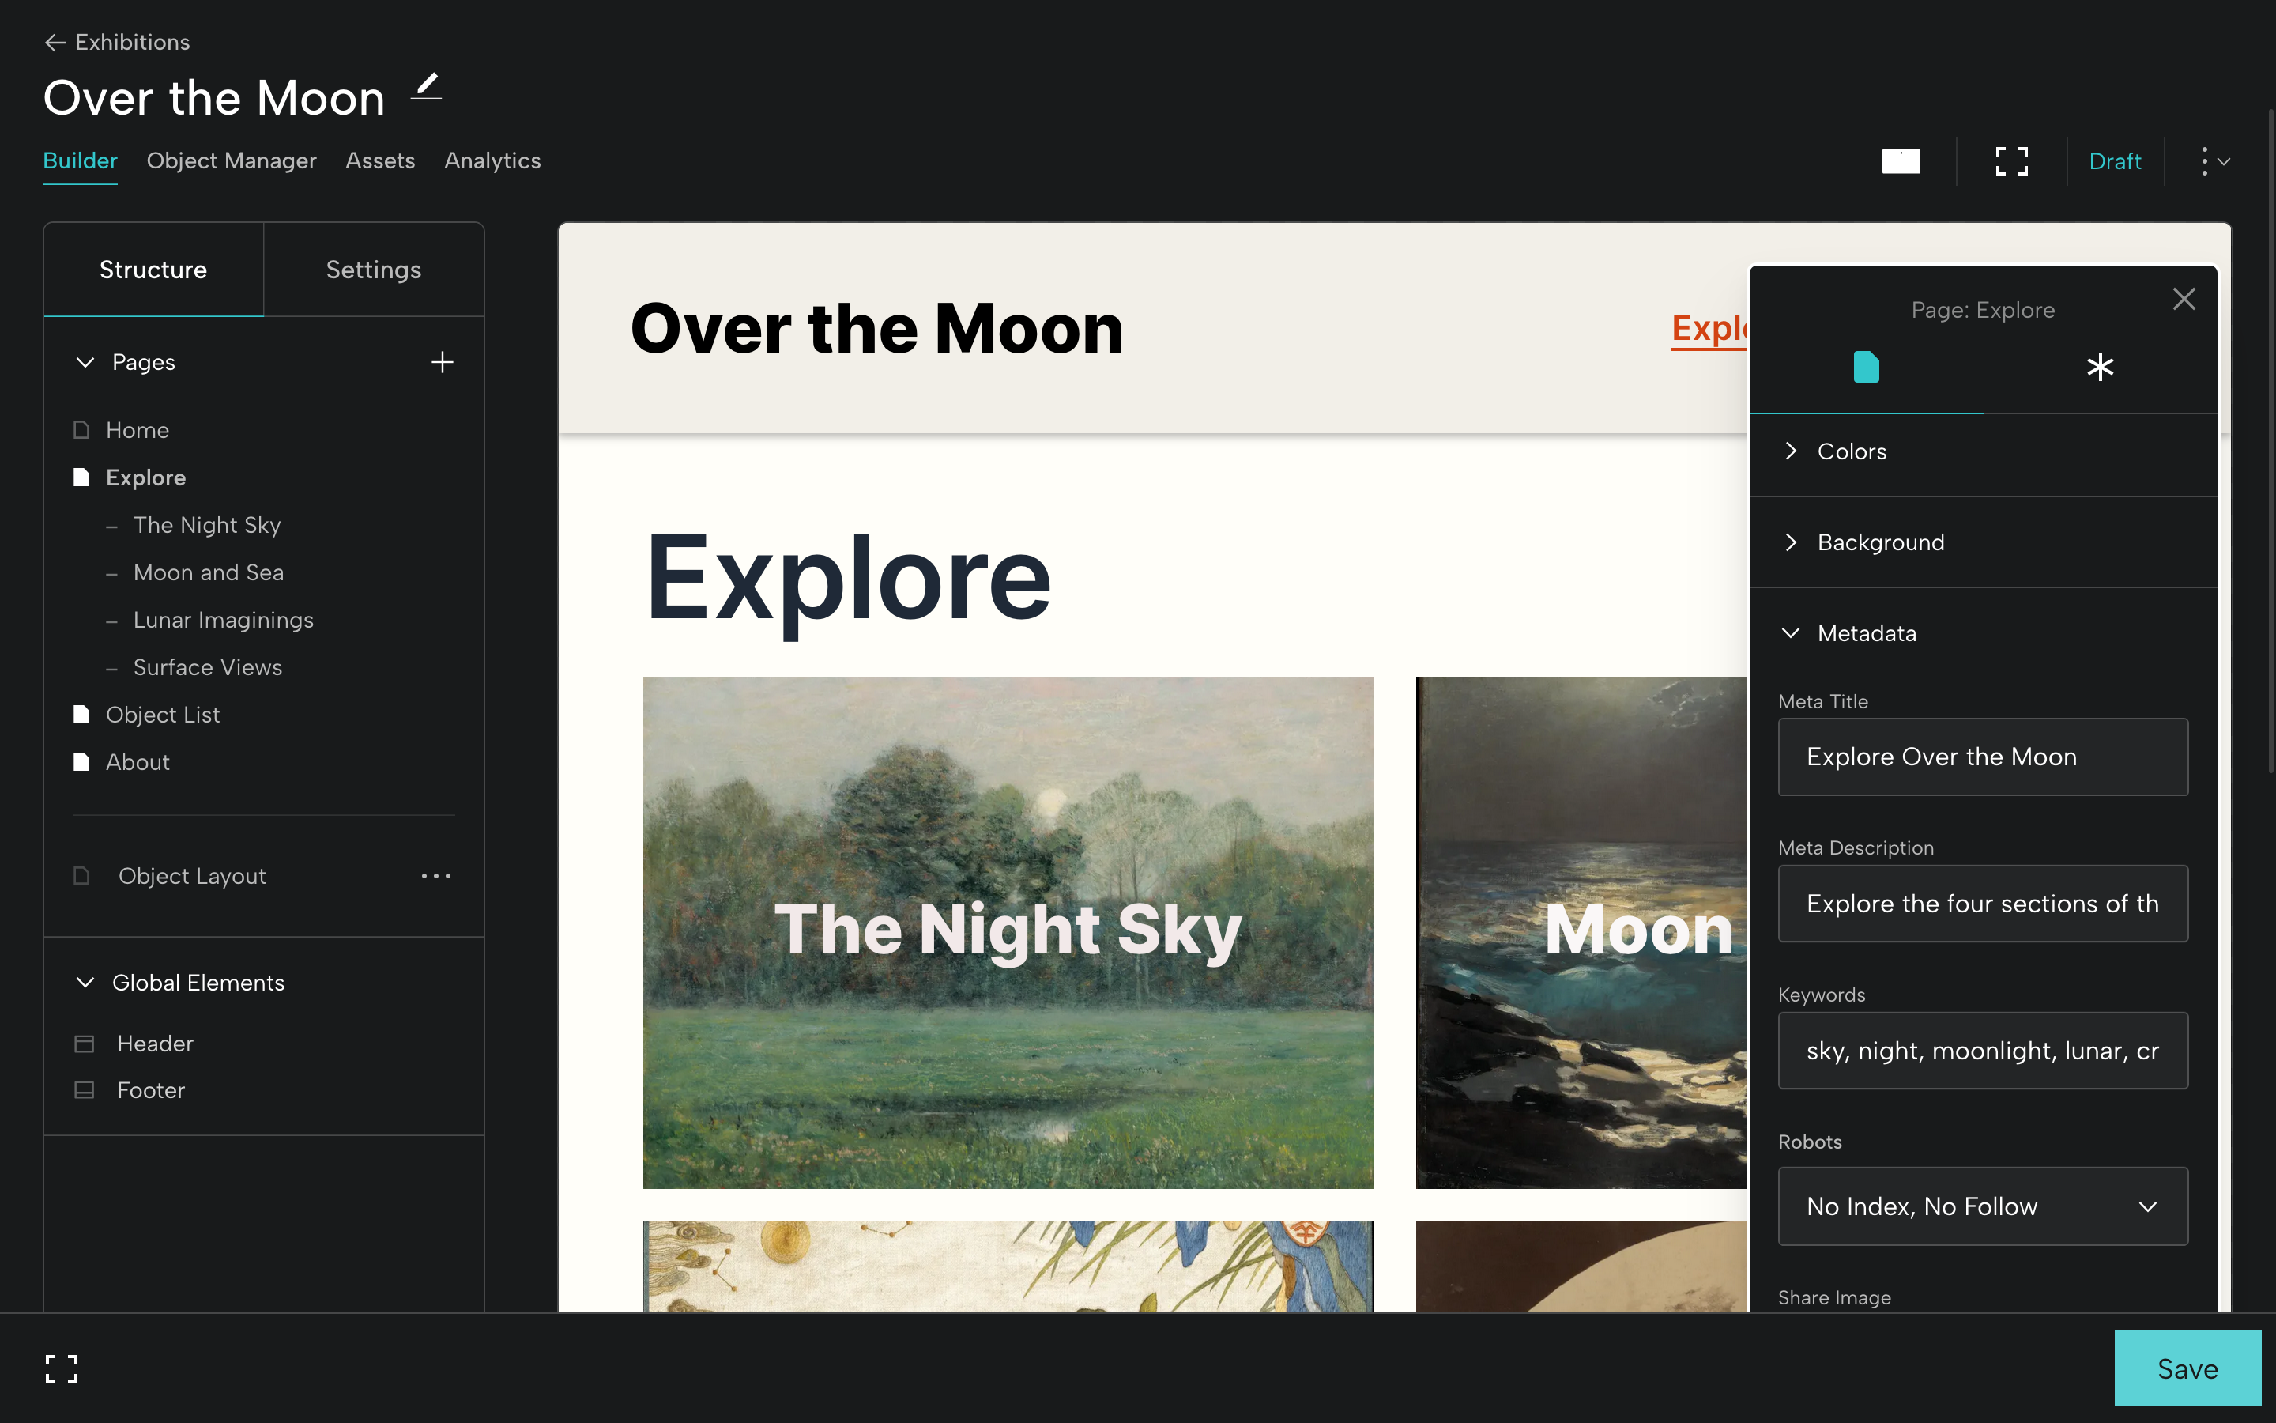Select the Settings tab

pyautogui.click(x=373, y=270)
